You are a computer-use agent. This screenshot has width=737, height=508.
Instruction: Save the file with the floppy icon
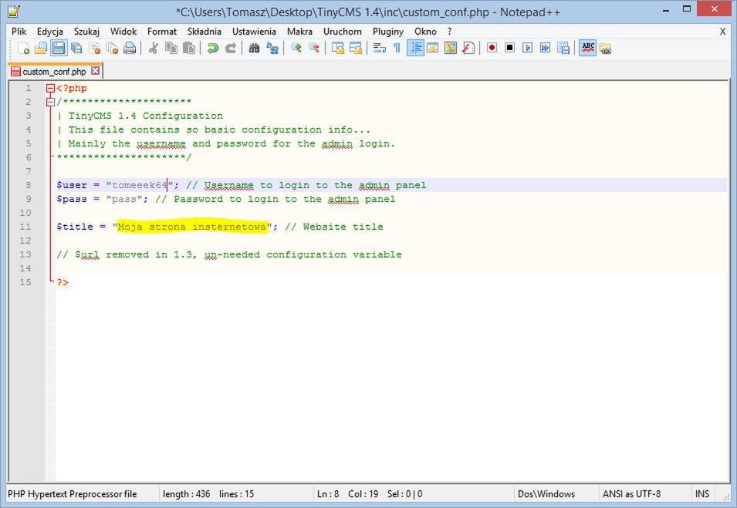coord(59,48)
